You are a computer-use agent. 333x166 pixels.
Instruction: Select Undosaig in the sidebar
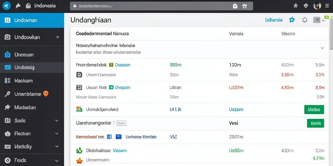[32, 67]
